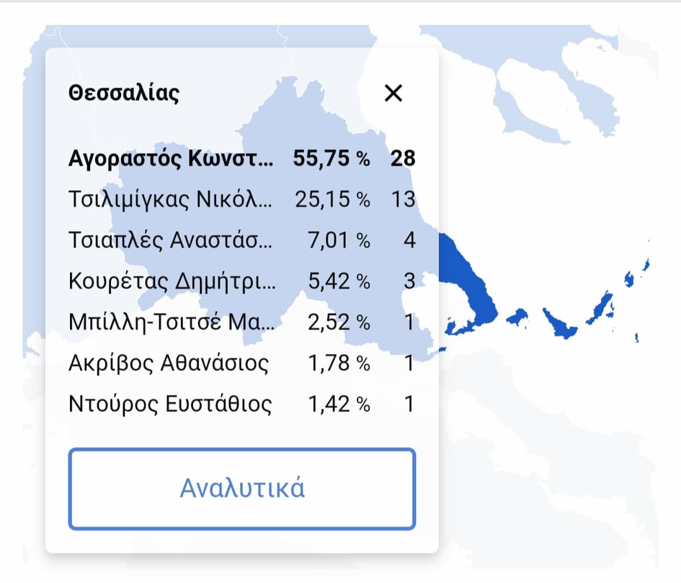681x583 pixels.
Task: Close the Θεσσαλίας results popup
Action: tap(393, 93)
